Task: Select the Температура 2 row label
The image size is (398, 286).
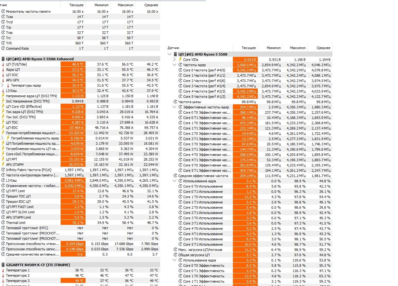Action: coord(18,275)
